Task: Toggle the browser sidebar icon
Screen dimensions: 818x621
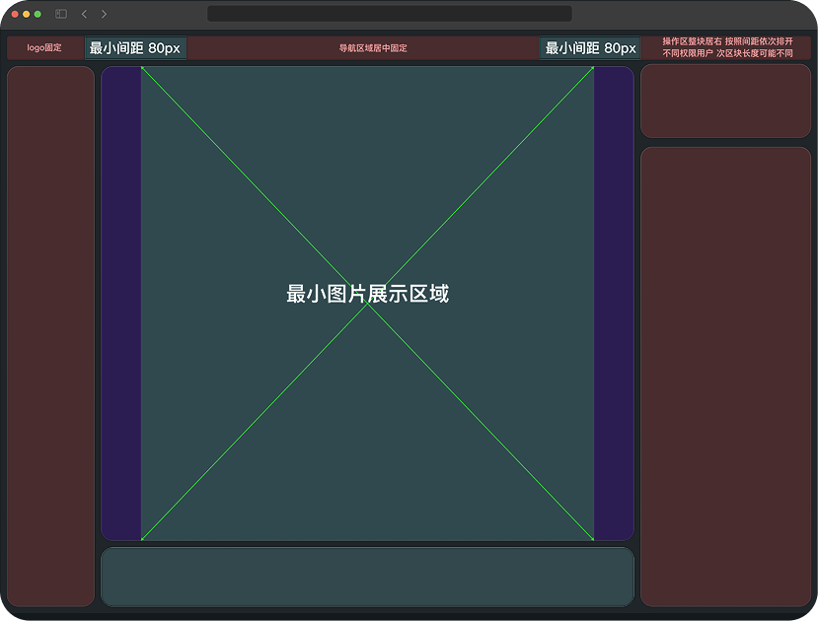Action: [61, 14]
